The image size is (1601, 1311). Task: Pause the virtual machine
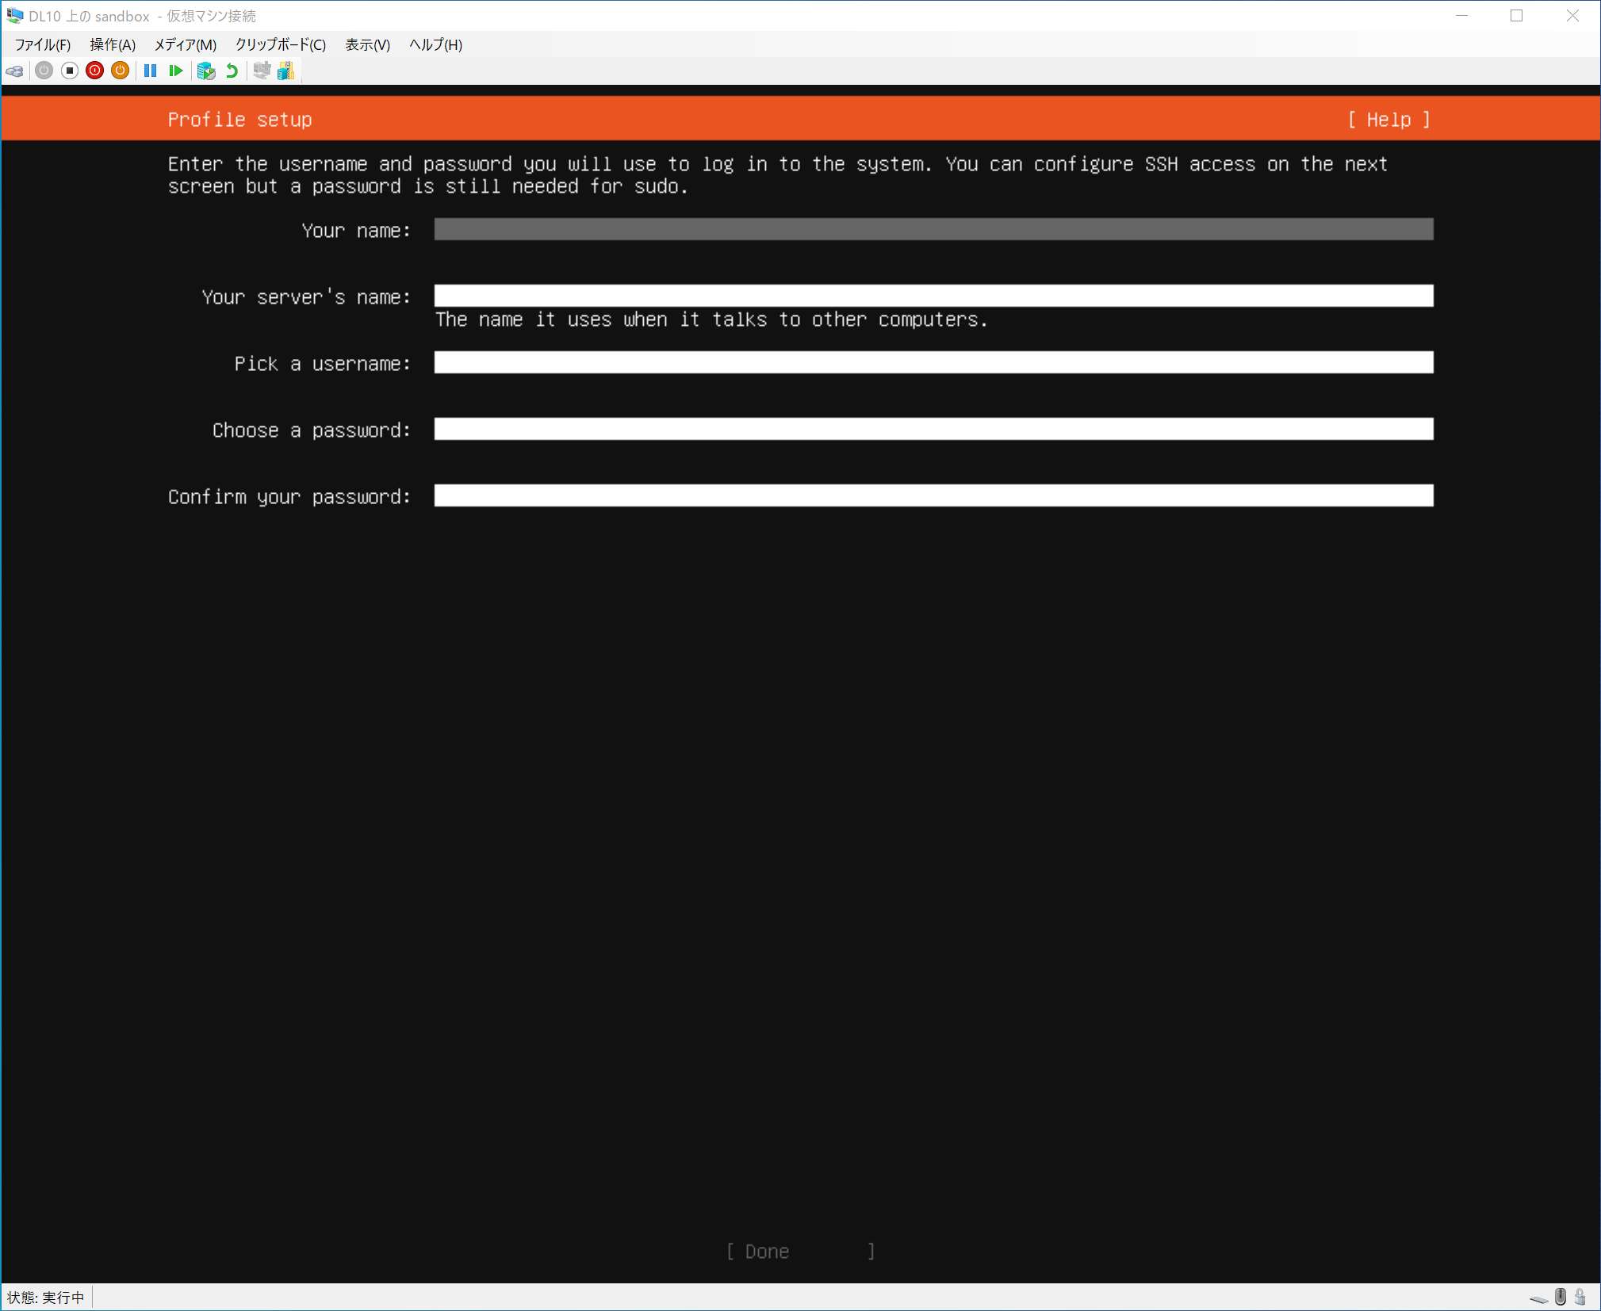click(150, 71)
